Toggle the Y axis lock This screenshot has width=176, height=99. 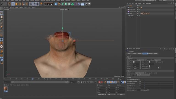point(34,4)
